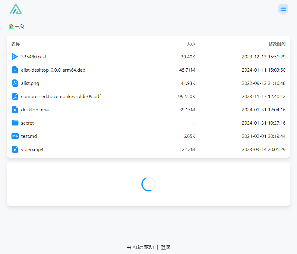The height and width of the screenshot is (254, 297).
Task: Click the loading spinner in readme panel
Action: pyautogui.click(x=148, y=184)
